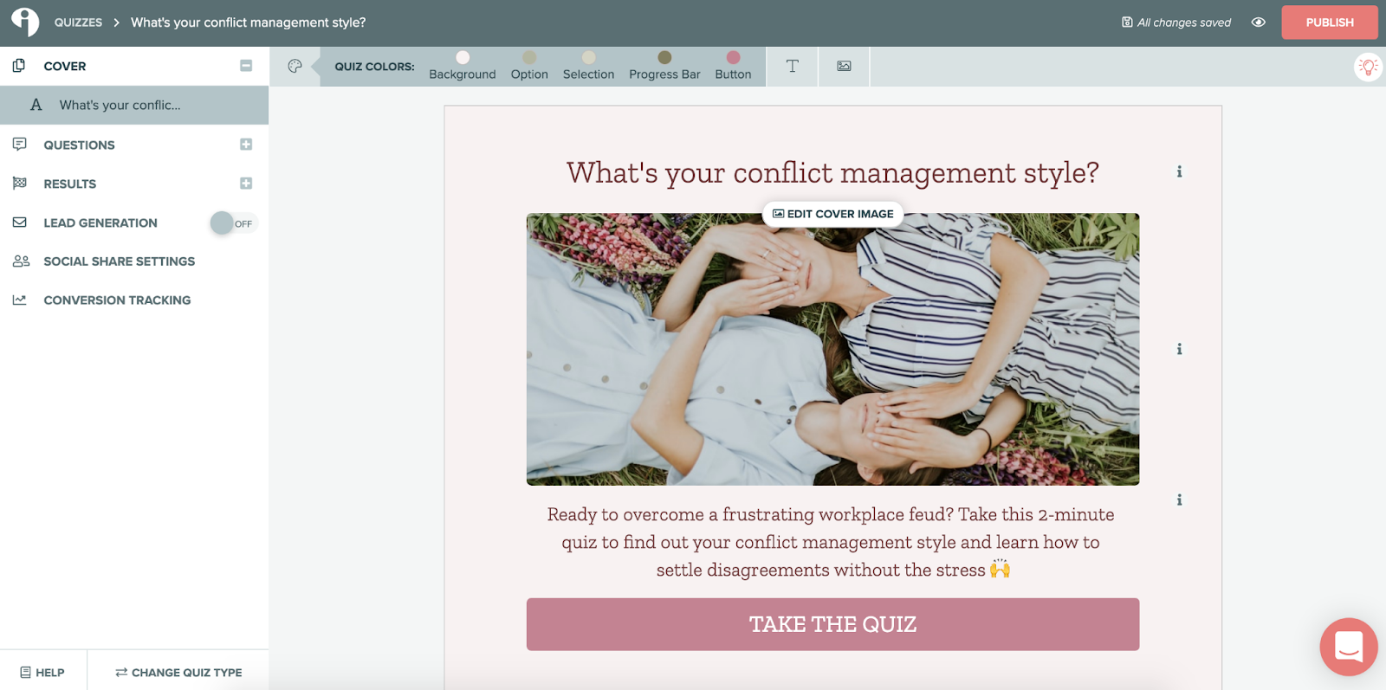Viewport: 1386px width, 690px height.
Task: Pick the Option color swatch
Action: pos(529,57)
